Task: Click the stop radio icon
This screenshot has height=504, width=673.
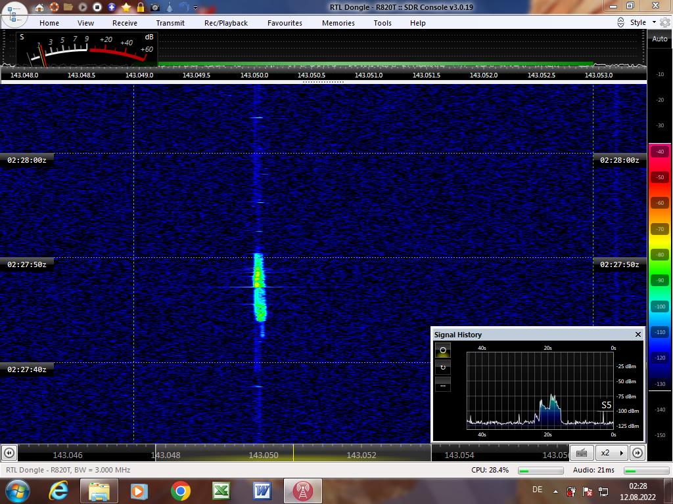Action: 97,7
